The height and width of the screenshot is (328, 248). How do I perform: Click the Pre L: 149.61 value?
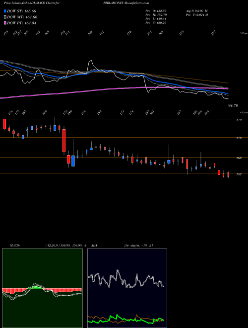pyautogui.click(x=156, y=19)
